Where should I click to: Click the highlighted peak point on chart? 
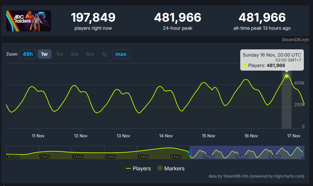coord(287,76)
